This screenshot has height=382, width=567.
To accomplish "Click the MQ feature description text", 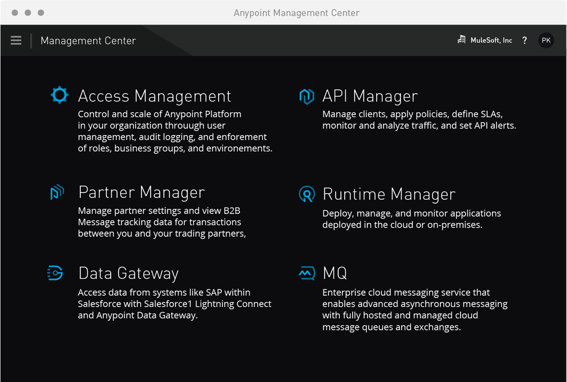I will click(415, 310).
